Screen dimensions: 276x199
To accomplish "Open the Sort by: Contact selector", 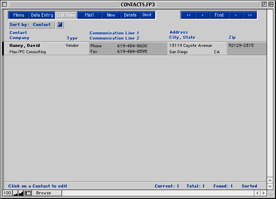I will tap(32, 25).
